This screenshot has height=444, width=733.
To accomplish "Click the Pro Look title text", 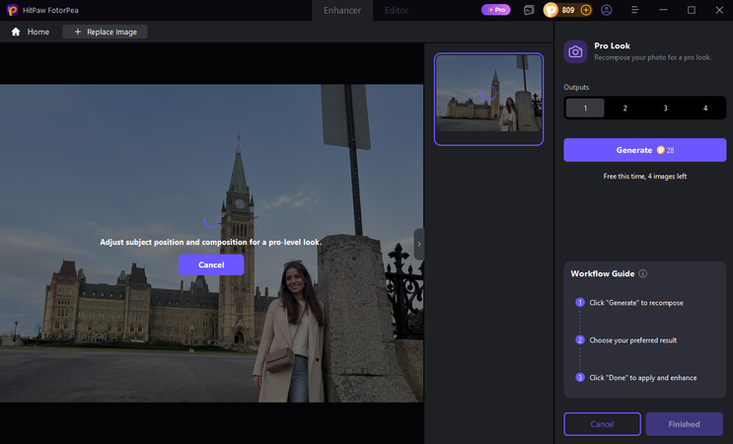I will (612, 45).
